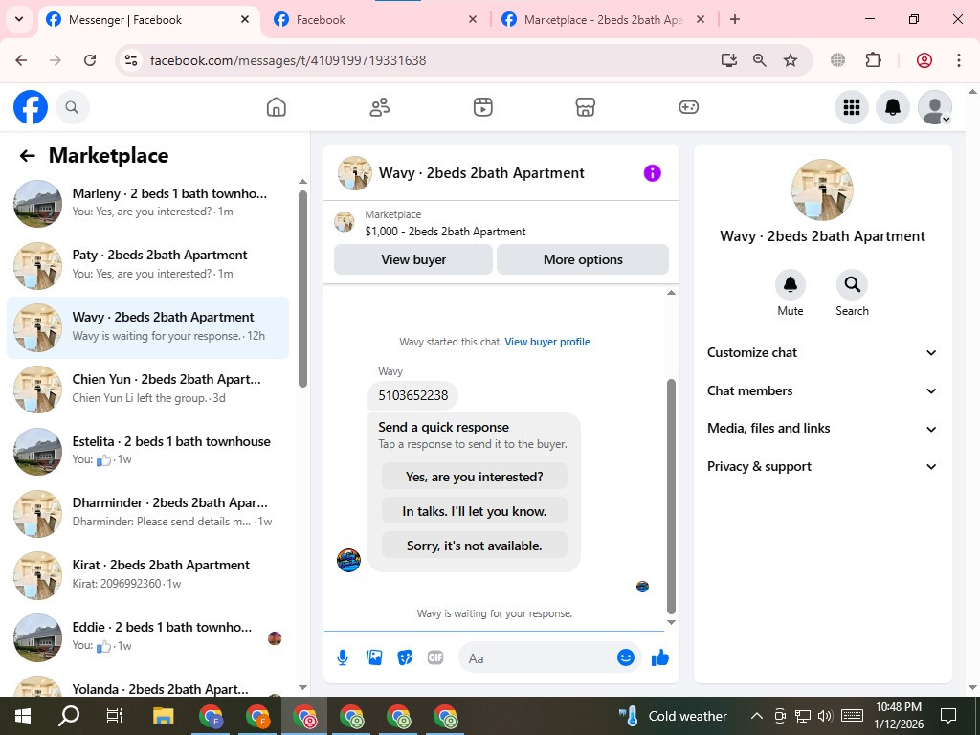Select Wavy 2beds 2bath Apartment chat
This screenshot has height=735, width=980.
148,327
